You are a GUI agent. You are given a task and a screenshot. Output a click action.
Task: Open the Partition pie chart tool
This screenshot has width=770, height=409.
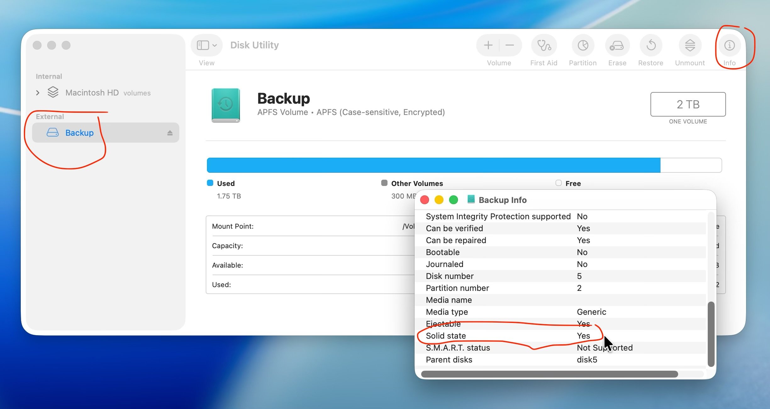[583, 46]
